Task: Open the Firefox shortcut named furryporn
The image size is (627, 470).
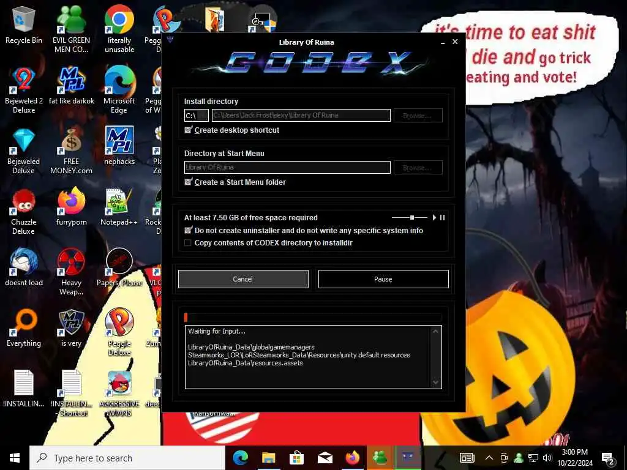Action: pos(71,207)
